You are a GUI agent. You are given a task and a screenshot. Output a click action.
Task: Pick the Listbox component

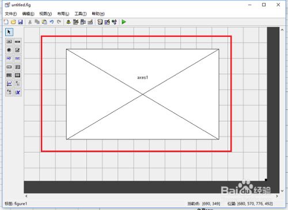17,67
